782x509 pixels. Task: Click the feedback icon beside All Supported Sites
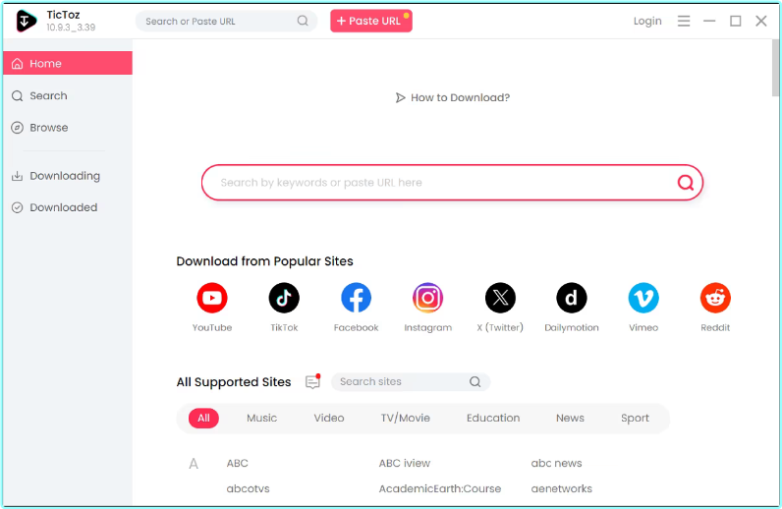click(312, 382)
